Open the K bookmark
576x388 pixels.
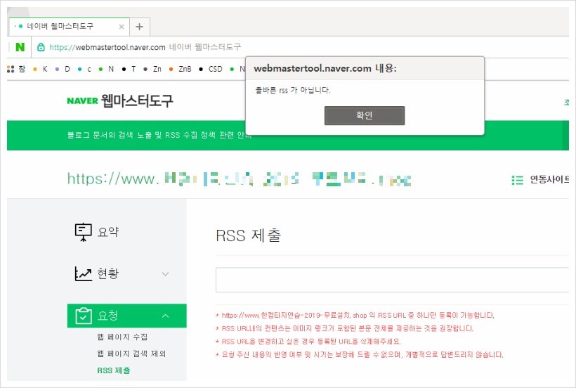(41, 69)
